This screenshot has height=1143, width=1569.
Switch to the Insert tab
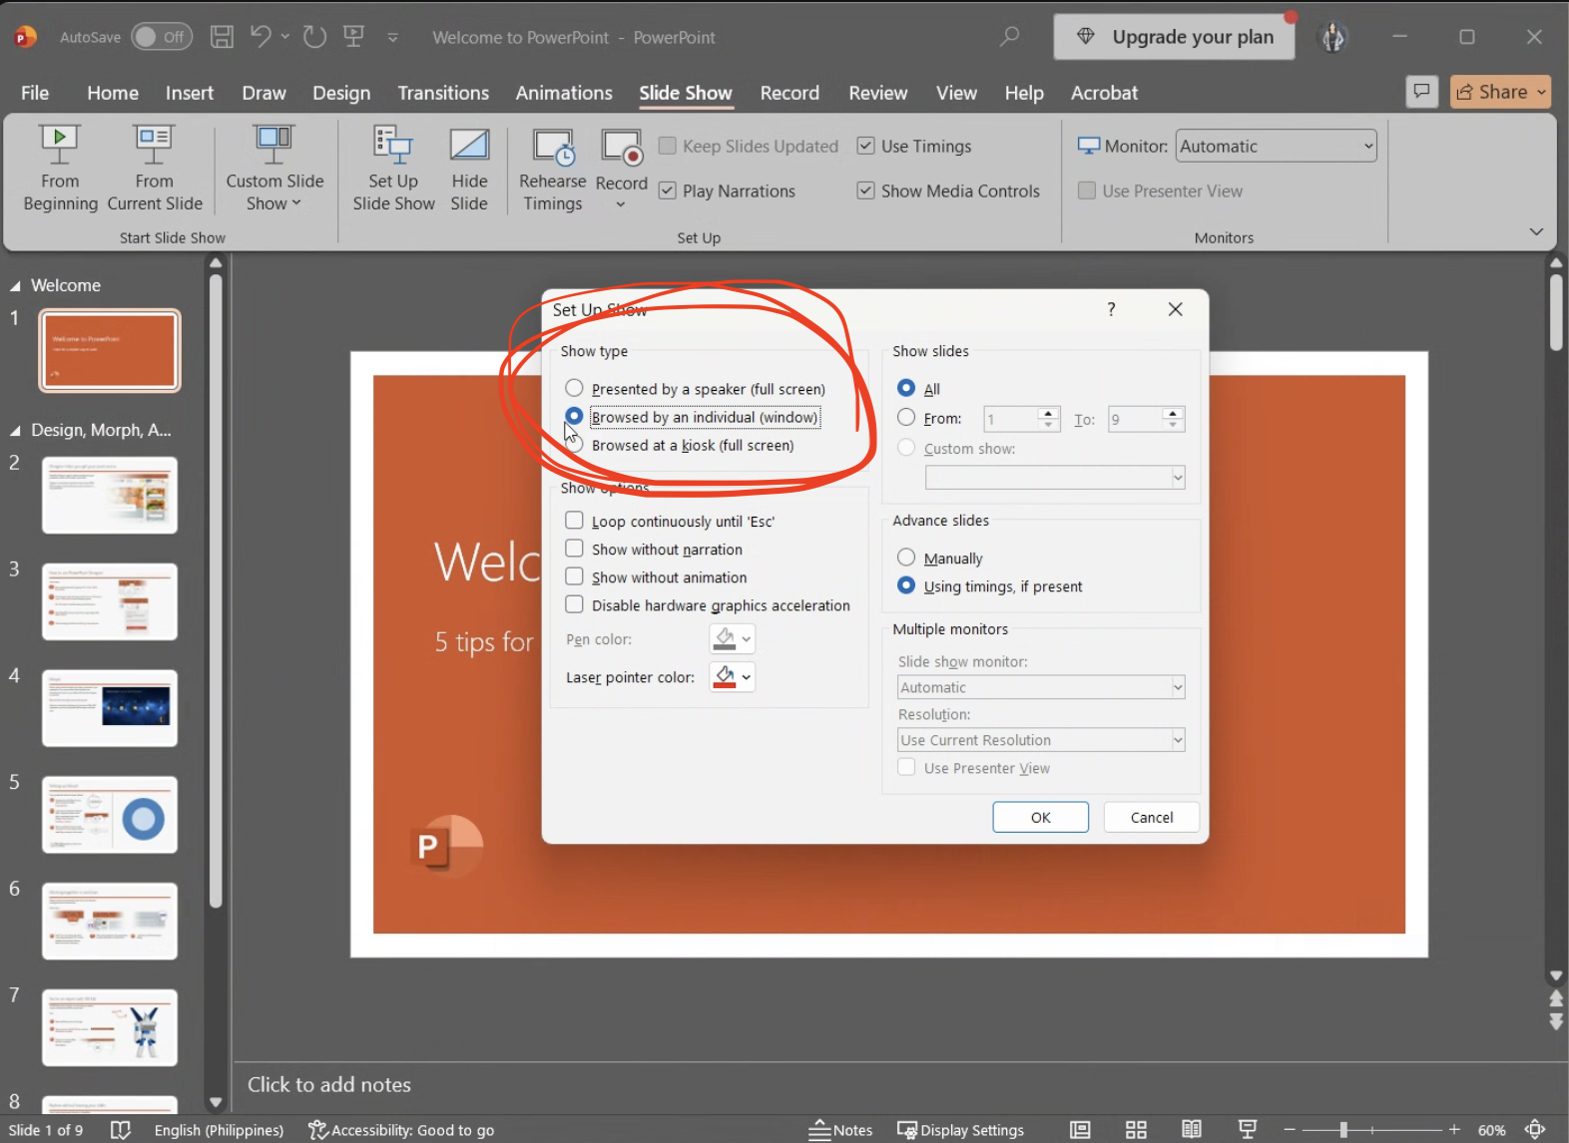point(190,93)
